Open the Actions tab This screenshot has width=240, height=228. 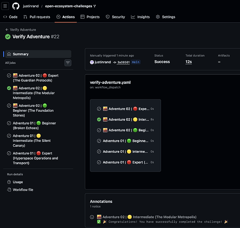coord(66,17)
